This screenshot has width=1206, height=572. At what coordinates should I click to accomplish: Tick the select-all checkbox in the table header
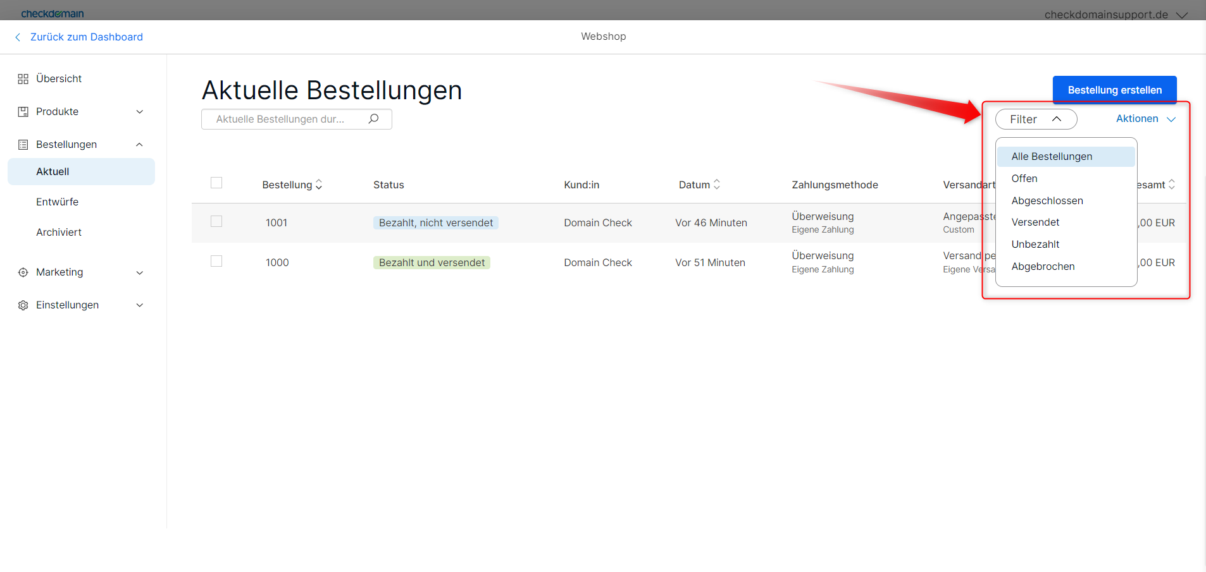[x=216, y=183]
